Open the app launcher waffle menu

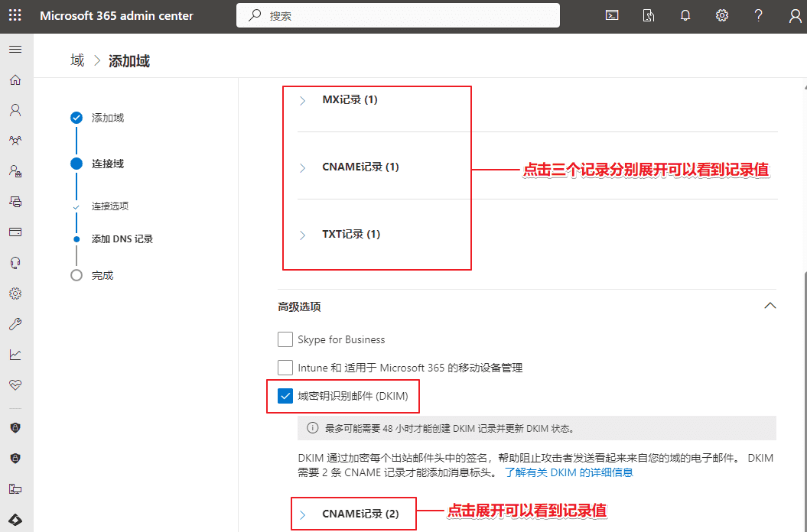[15, 15]
